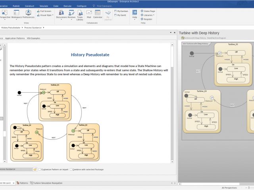The height and width of the screenshot is (190, 254).
Task: Switch to the Patterns tab
Action: pyautogui.click(x=22, y=183)
